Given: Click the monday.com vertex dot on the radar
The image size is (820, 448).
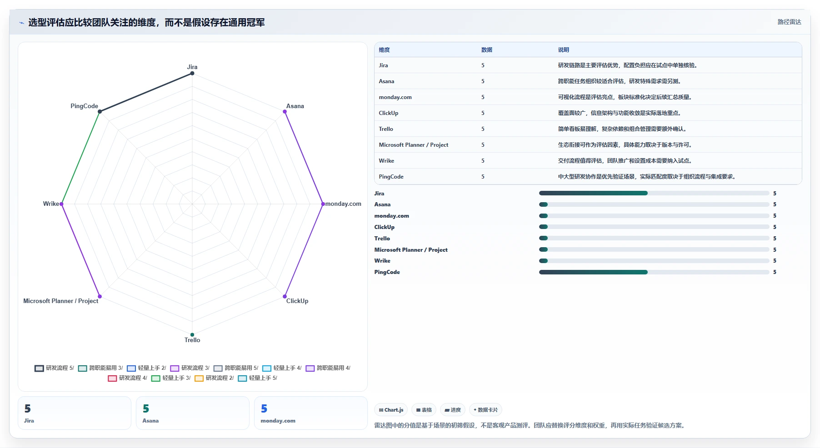Looking at the screenshot, I should 323,204.
